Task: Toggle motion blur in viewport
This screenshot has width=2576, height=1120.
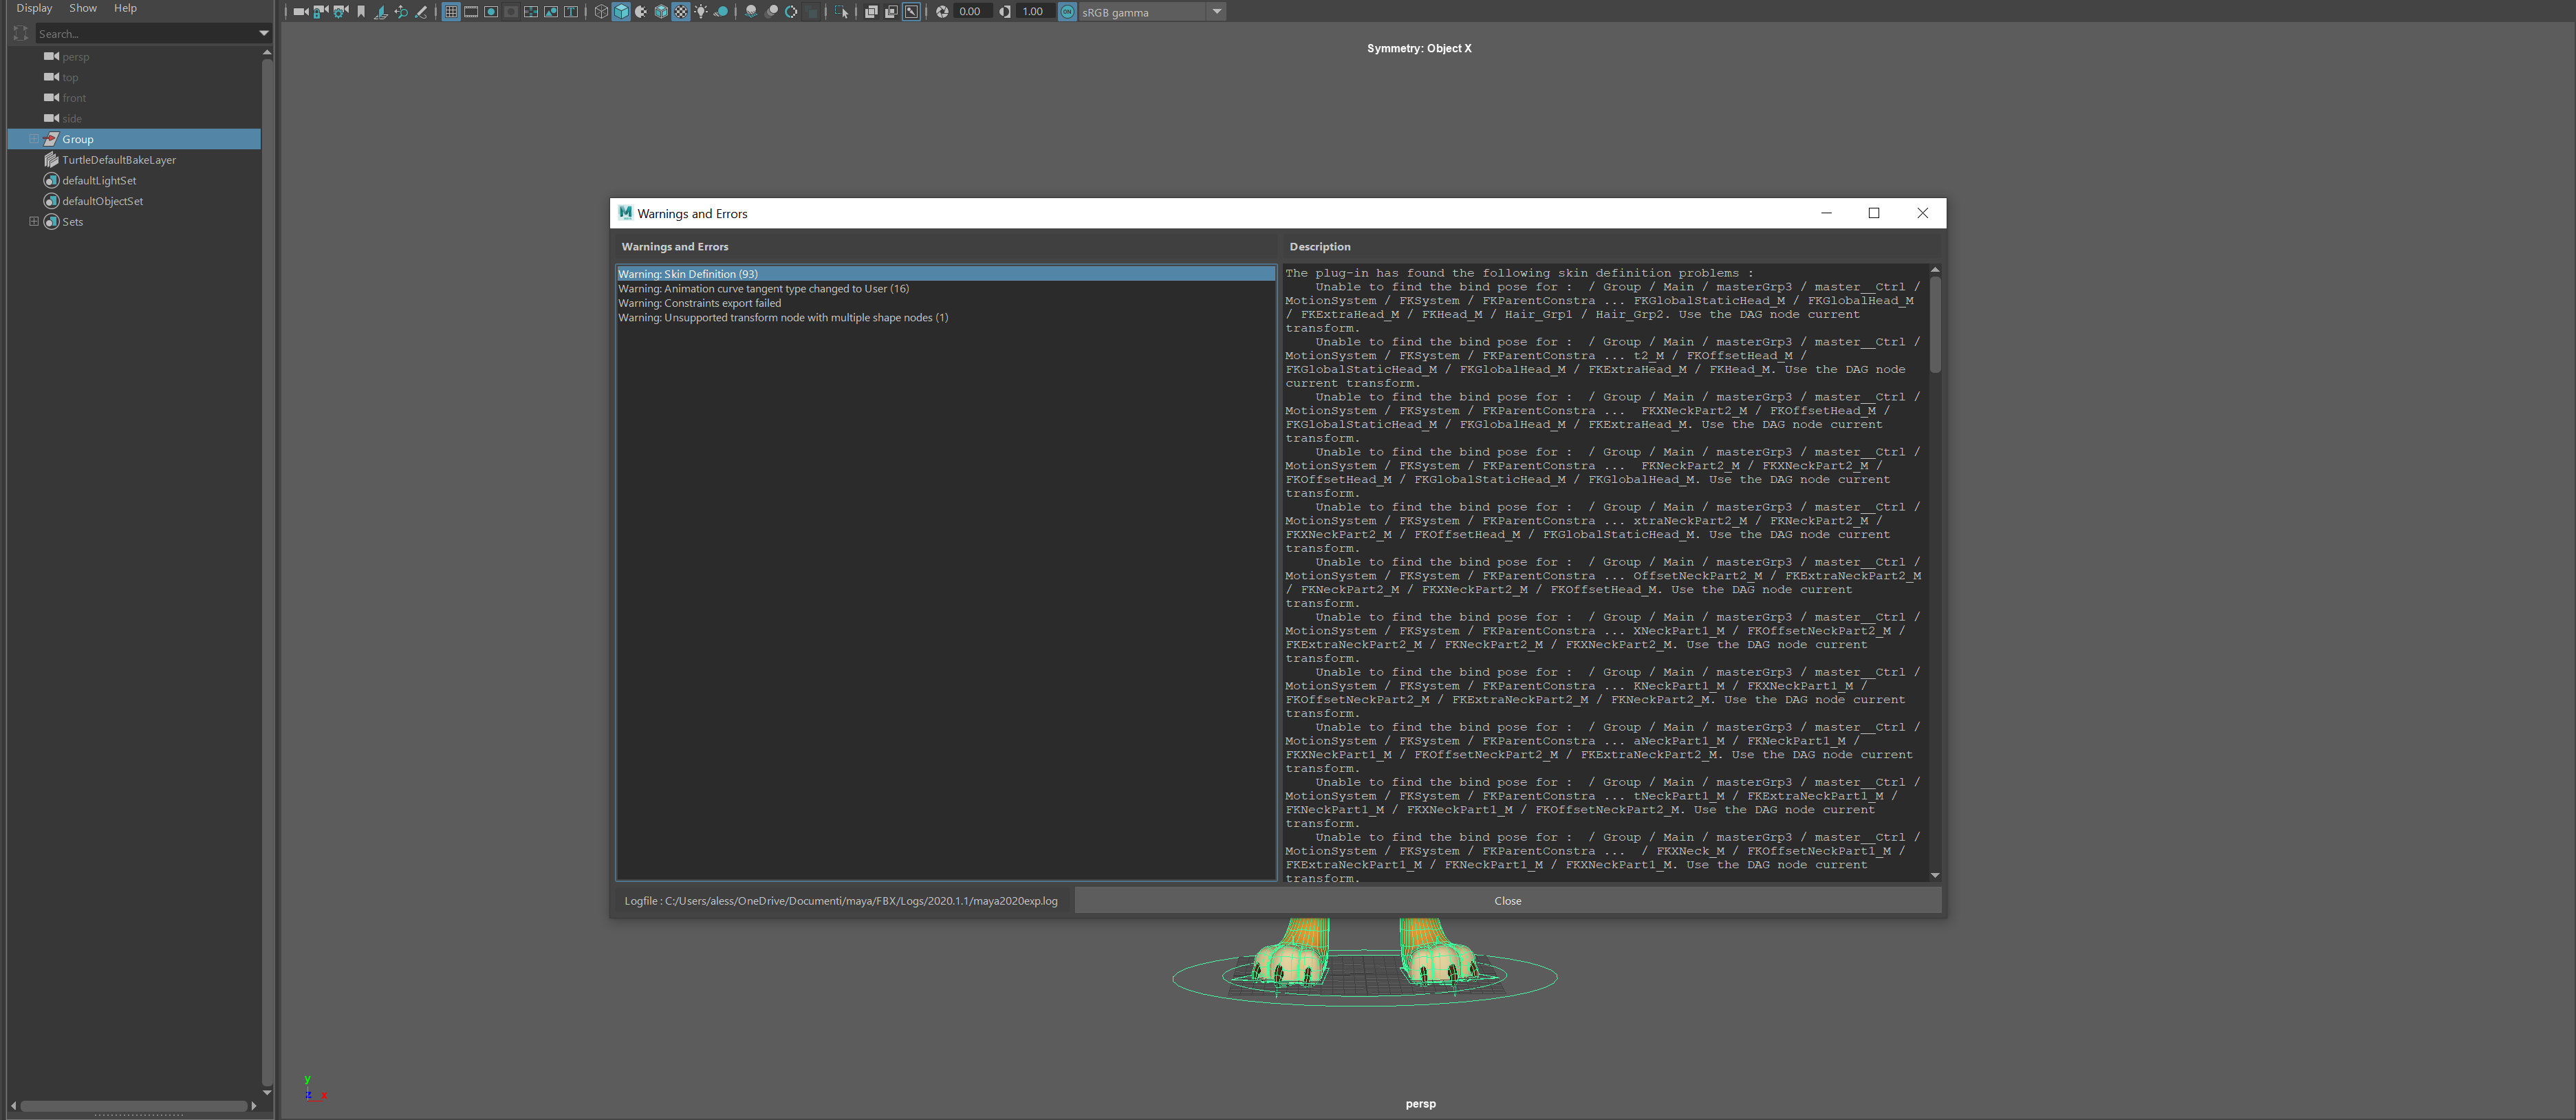Action: tap(771, 12)
